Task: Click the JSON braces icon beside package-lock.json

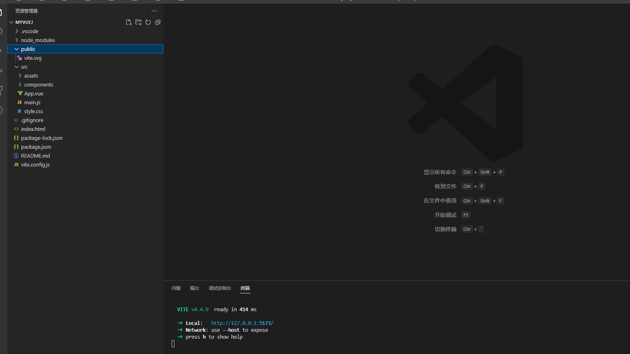Action: coord(16,138)
